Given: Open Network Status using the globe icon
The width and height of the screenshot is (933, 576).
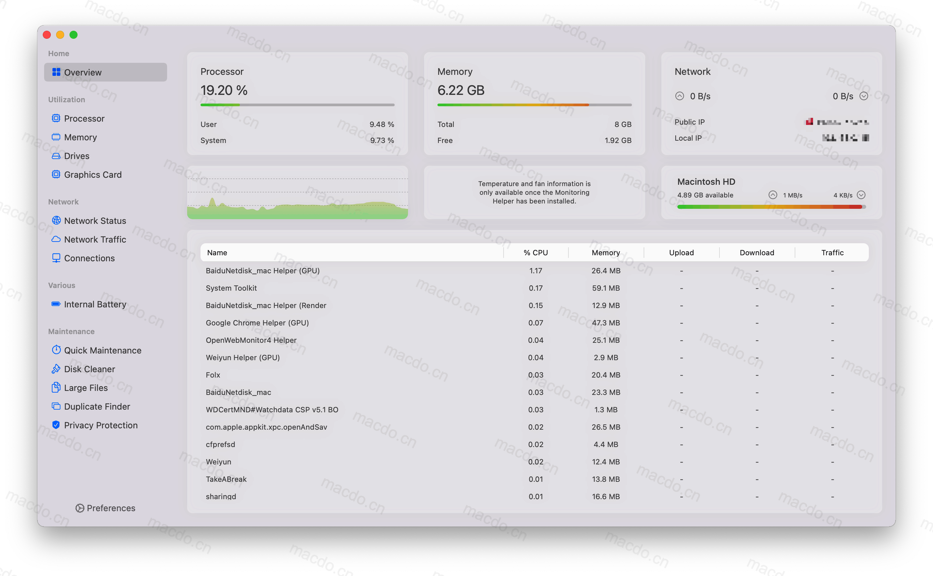Looking at the screenshot, I should coord(56,221).
